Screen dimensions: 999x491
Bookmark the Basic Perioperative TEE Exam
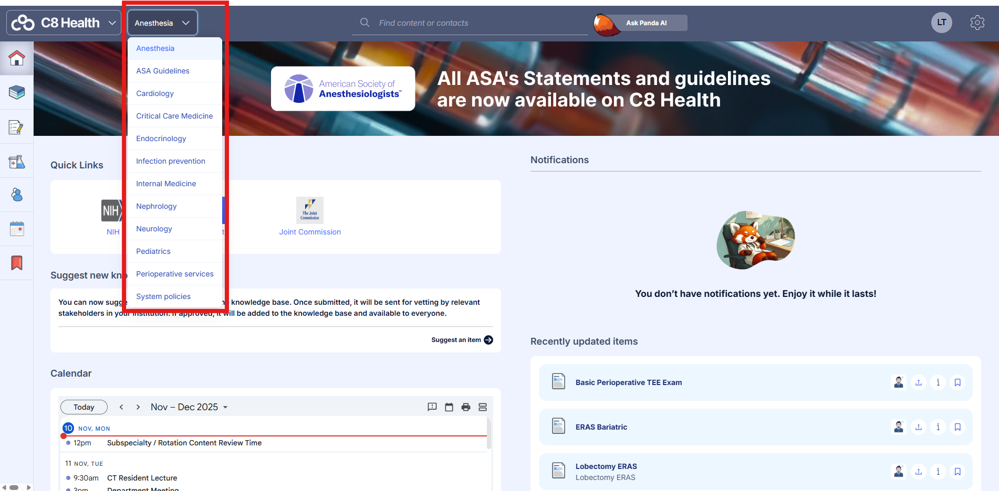point(957,382)
